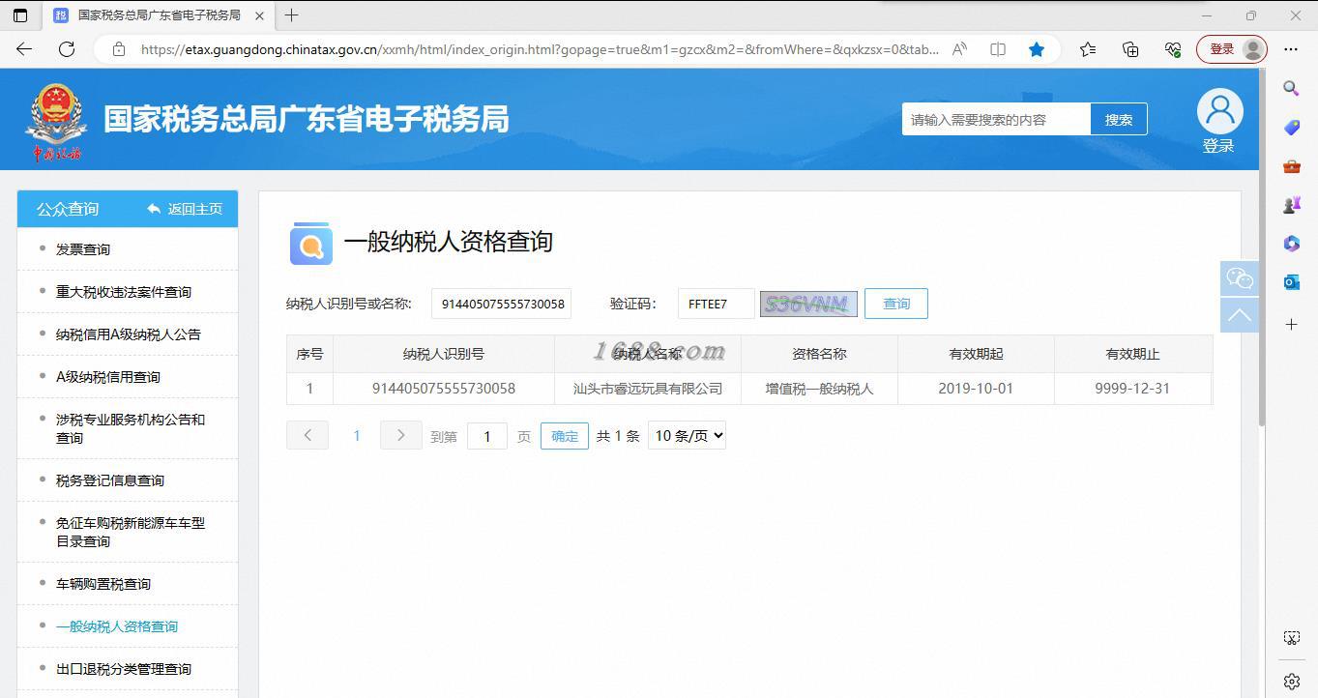Screen dimensions: 1318x698
Task: View site information lock icon
Action: 119,49
